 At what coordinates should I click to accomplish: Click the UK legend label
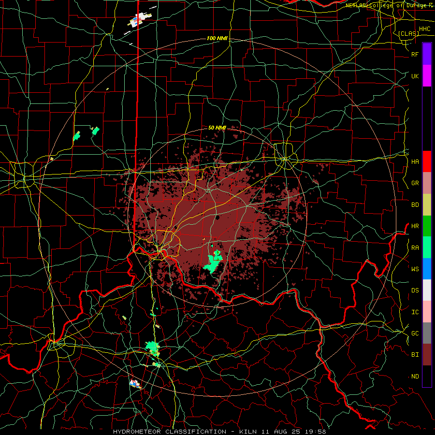point(415,76)
